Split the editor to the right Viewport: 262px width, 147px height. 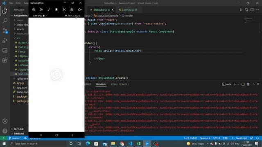[252, 10]
